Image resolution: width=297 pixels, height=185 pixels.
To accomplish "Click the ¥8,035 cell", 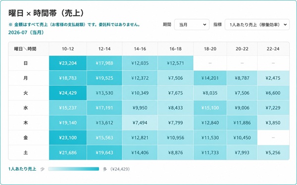I will (210, 93).
